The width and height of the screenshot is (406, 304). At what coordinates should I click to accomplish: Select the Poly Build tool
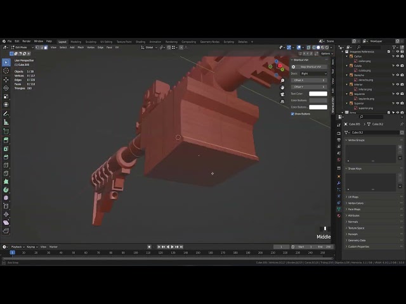6,182
